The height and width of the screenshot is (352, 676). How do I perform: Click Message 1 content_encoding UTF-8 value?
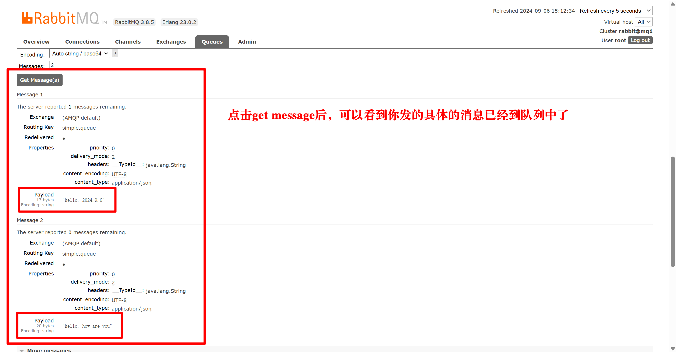(x=119, y=174)
